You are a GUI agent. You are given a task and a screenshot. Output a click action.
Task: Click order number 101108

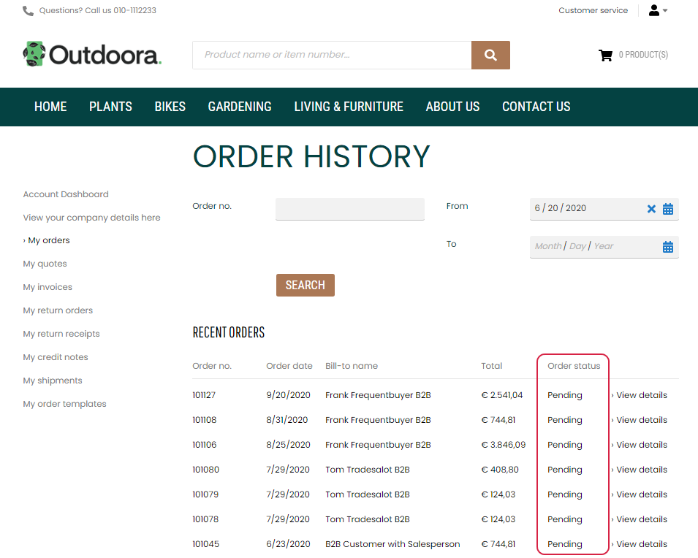(205, 420)
